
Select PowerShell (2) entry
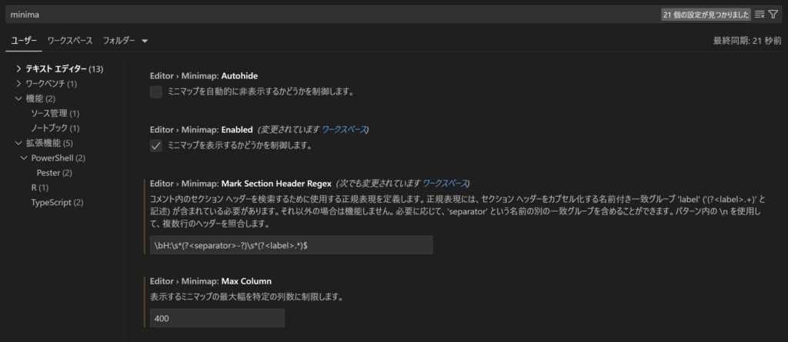click(x=58, y=158)
